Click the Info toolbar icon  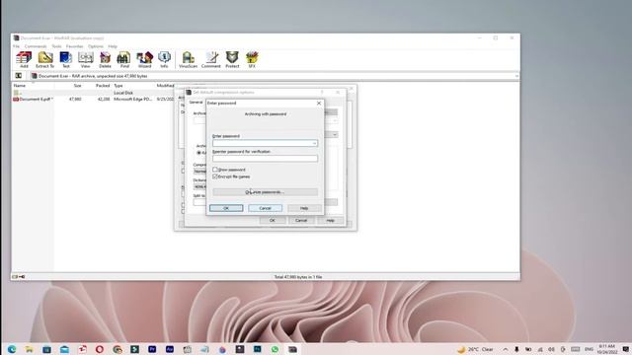coord(164,59)
